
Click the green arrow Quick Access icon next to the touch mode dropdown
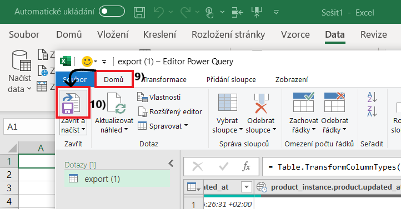(237, 12)
